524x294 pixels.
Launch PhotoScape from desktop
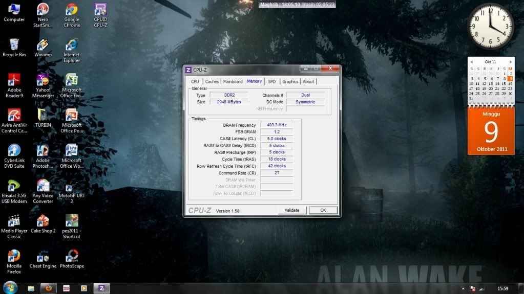(72, 259)
